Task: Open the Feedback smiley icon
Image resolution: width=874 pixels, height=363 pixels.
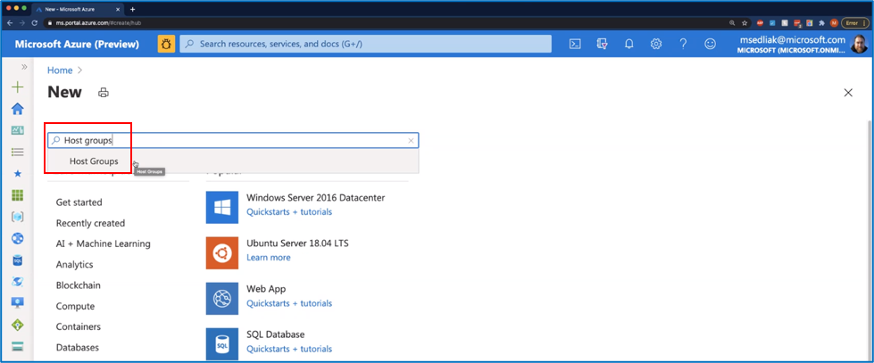Action: coord(710,44)
